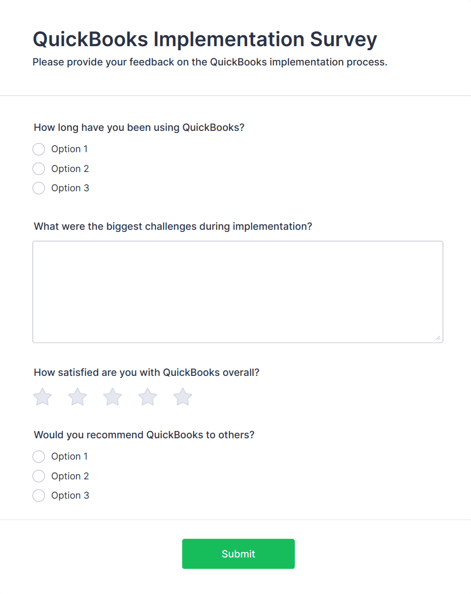Screen dimensions: 471x594
Task: Click the survey description subtitle text
Action: [210, 62]
